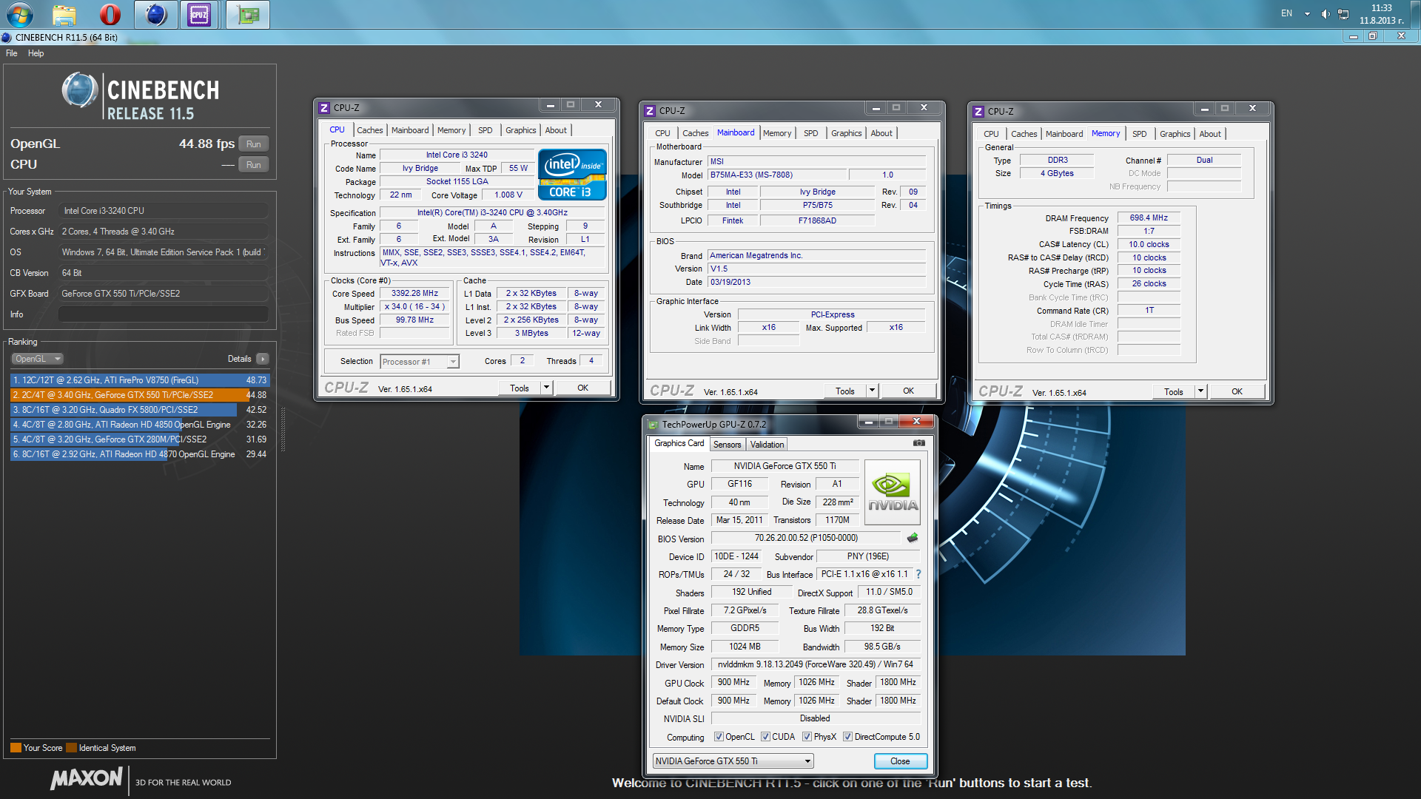Viewport: 1421px width, 799px height.
Task: Open Tools dropdown arrow in CPU window
Action: coord(546,388)
